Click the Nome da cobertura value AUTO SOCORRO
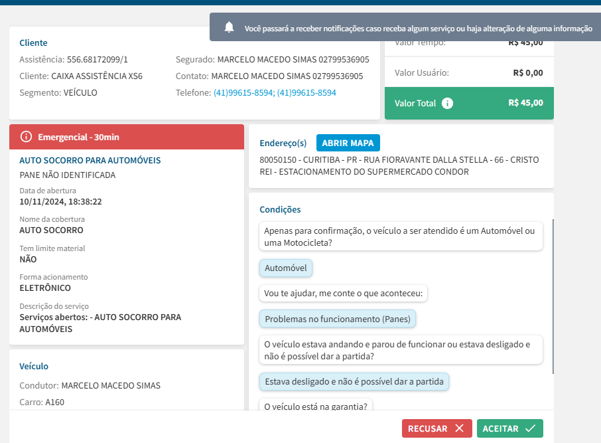This screenshot has height=443, width=601. click(x=51, y=230)
